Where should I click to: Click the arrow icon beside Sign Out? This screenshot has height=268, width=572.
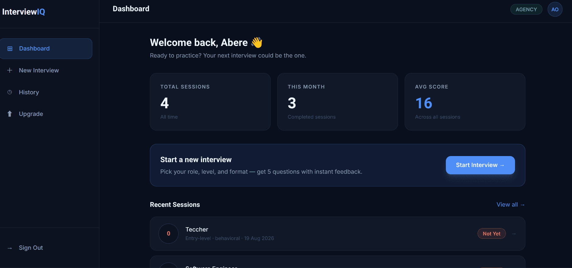coord(10,248)
